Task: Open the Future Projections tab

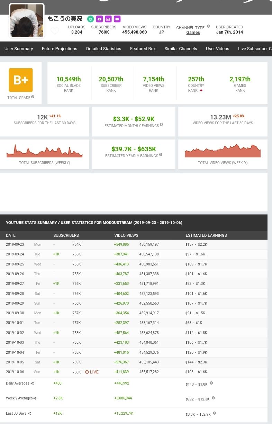Action: tap(60, 49)
